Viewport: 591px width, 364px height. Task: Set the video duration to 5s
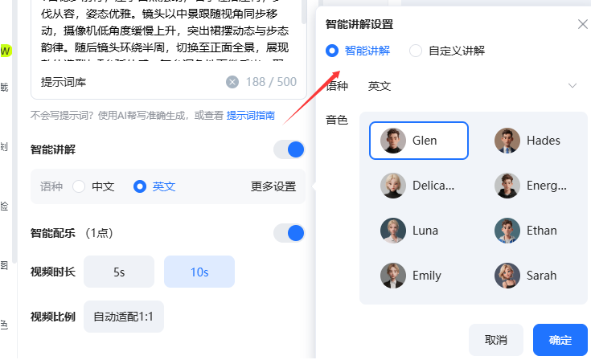(119, 272)
